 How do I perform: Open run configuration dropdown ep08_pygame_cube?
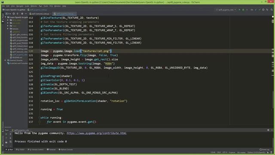[x=226, y=9]
